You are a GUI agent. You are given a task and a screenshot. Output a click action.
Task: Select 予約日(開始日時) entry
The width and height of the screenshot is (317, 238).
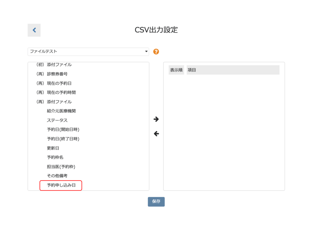pos(63,130)
